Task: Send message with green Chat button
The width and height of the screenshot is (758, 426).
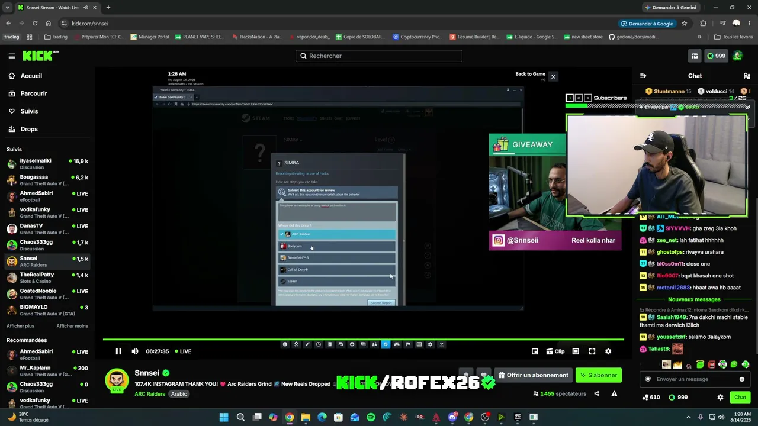Action: coord(740,398)
